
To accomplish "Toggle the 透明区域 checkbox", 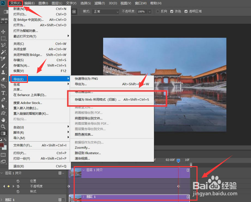I will pos(186,11).
